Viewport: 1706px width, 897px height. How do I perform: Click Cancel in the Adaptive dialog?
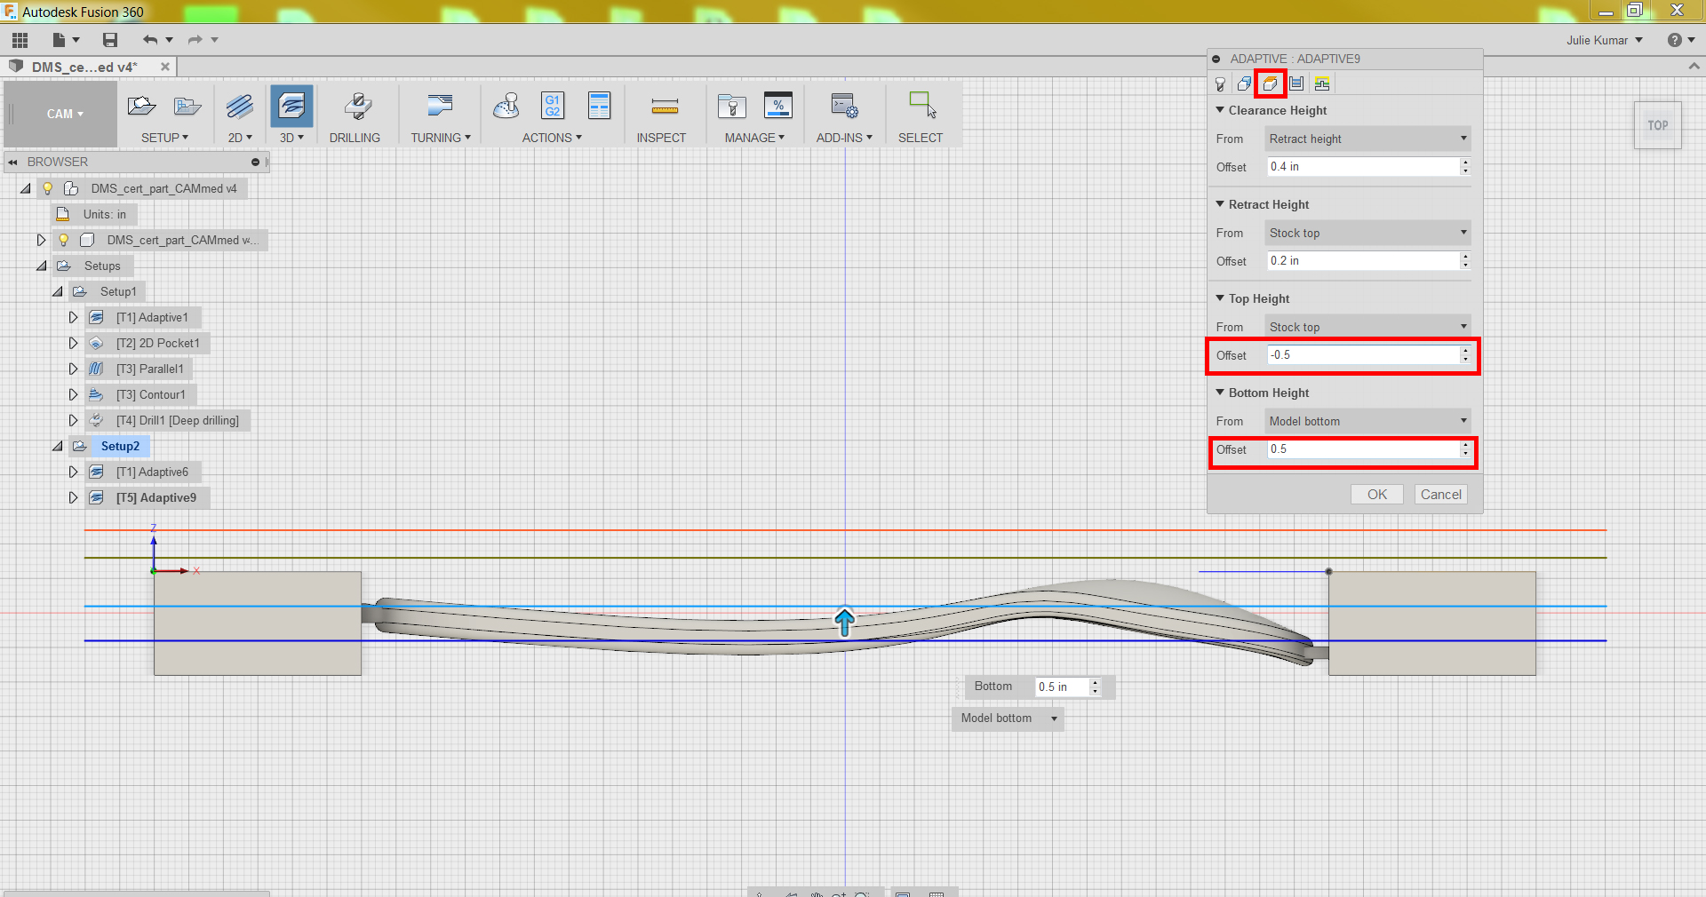pyautogui.click(x=1440, y=495)
